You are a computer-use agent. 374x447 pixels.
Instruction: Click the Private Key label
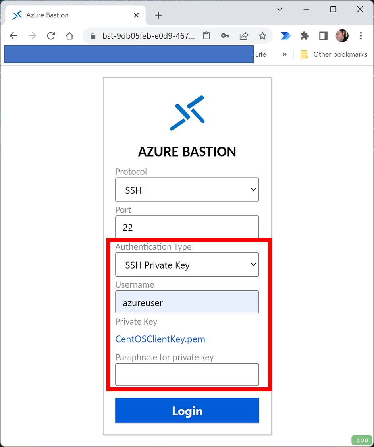pyautogui.click(x=136, y=321)
